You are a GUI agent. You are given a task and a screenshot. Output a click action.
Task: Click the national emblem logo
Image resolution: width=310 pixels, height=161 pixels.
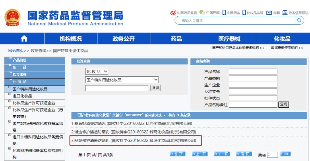click(x=12, y=18)
